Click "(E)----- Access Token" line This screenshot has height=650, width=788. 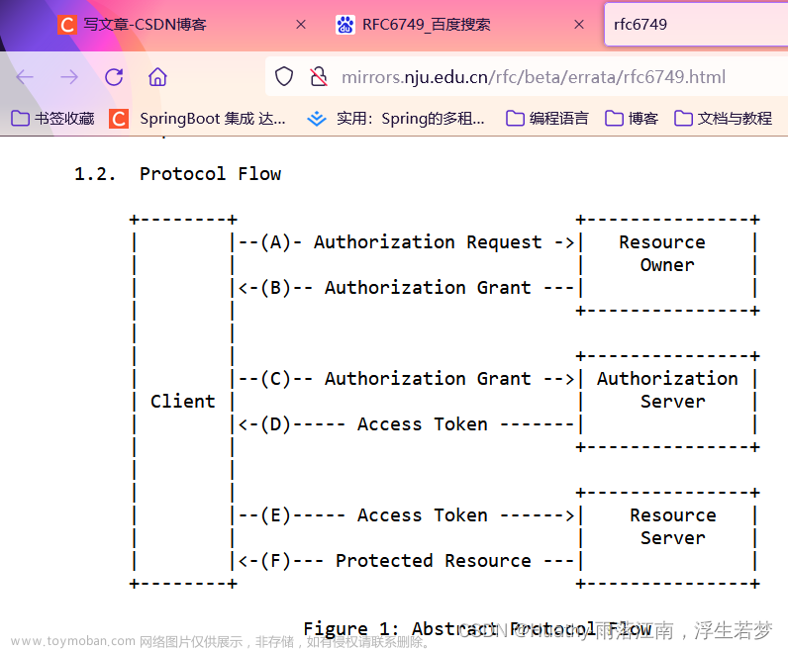click(x=374, y=515)
